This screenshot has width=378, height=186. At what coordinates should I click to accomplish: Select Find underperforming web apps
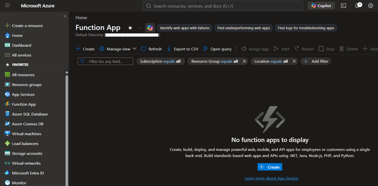[243, 28]
